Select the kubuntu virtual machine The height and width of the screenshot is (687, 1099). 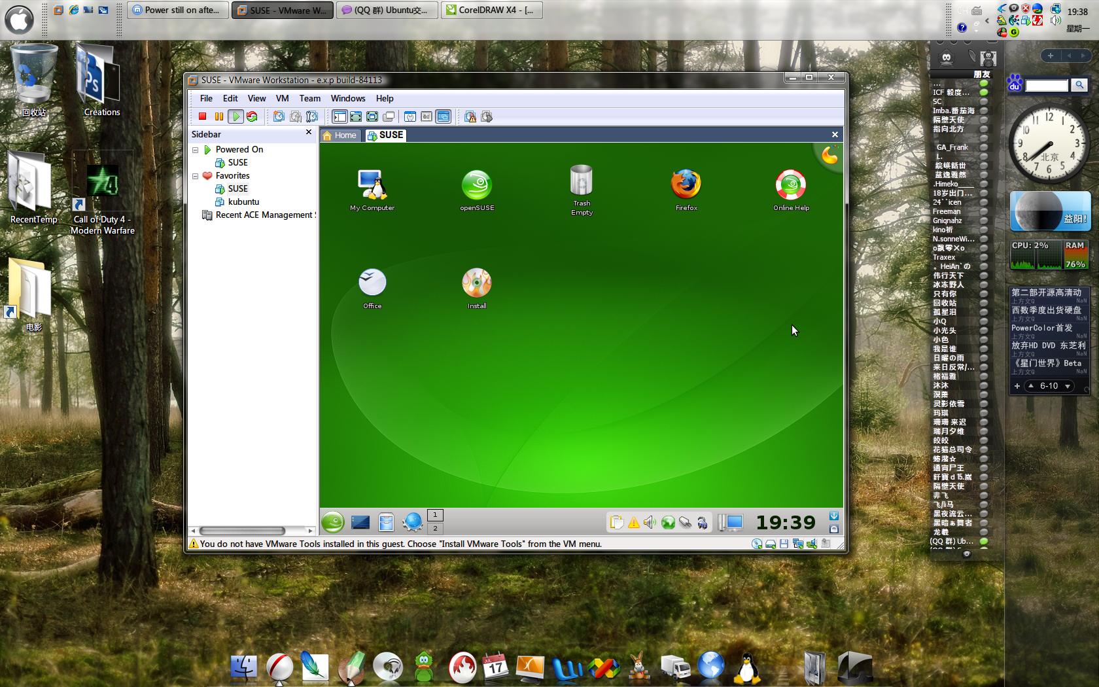coord(237,202)
